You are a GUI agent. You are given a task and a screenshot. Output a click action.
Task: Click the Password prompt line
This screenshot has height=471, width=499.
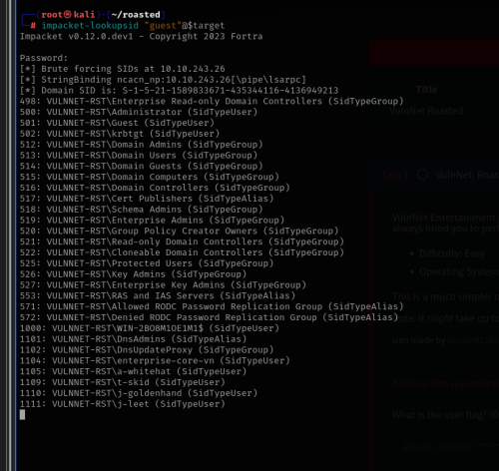pos(44,58)
